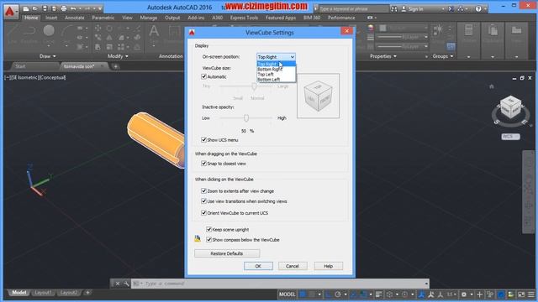Toggle Keep scene upright checkbox
Viewport: 538px width, 302px height.
pyautogui.click(x=208, y=229)
